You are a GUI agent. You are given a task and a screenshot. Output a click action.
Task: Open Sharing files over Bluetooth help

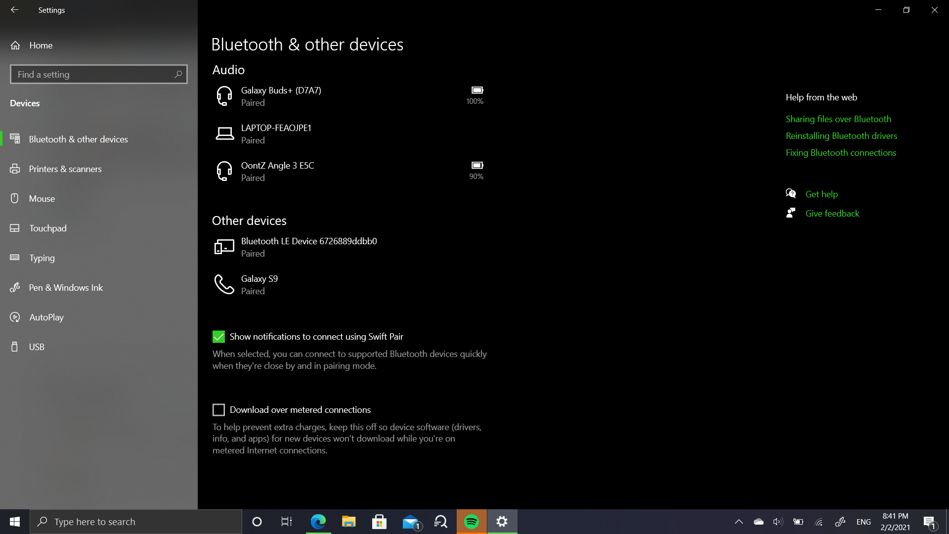tap(838, 119)
